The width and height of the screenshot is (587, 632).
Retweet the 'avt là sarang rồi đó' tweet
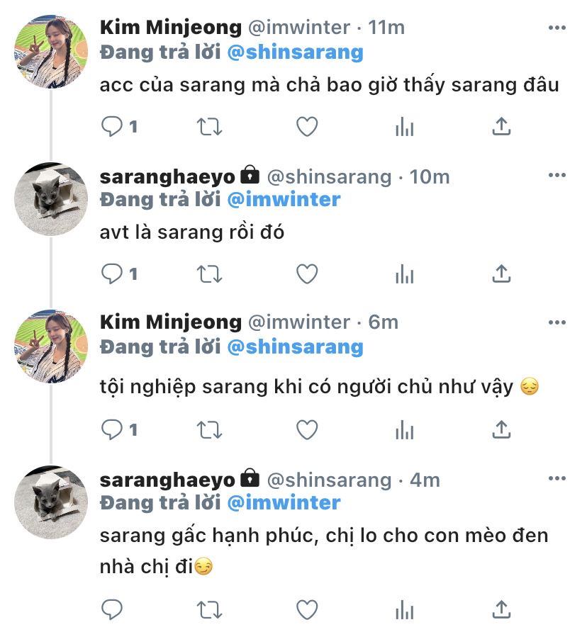208,273
